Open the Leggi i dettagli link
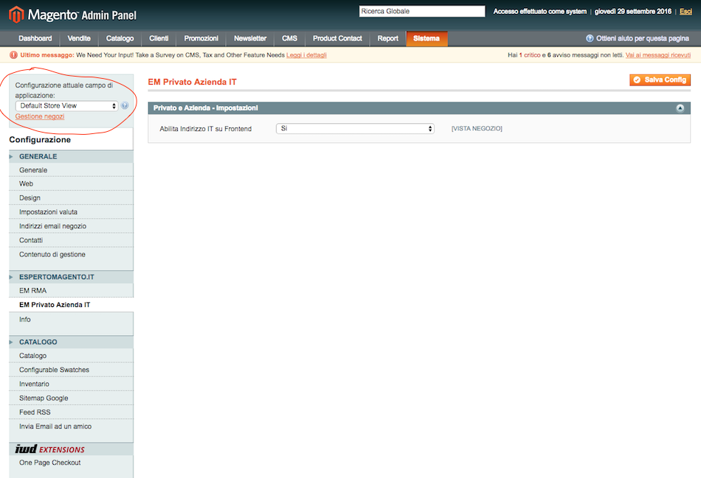 [x=307, y=55]
